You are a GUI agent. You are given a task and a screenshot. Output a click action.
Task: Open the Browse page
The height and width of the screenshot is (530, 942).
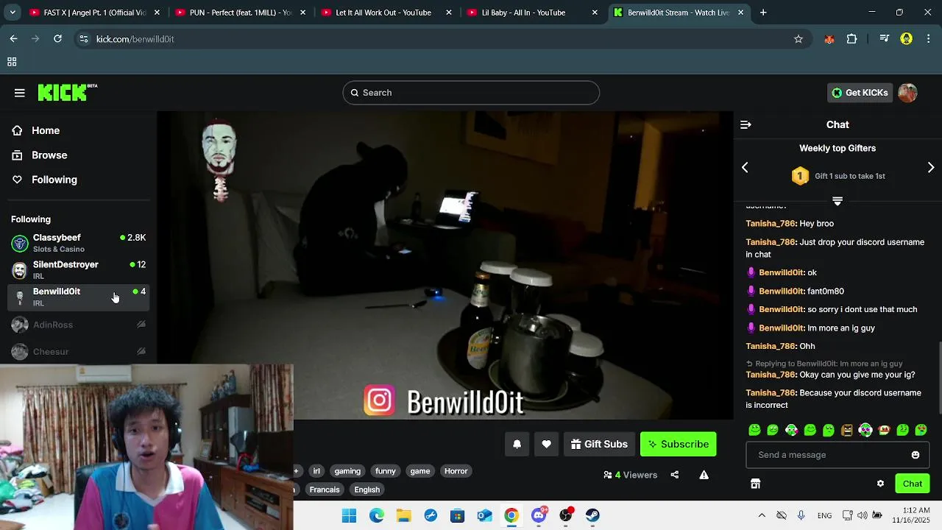(x=49, y=155)
